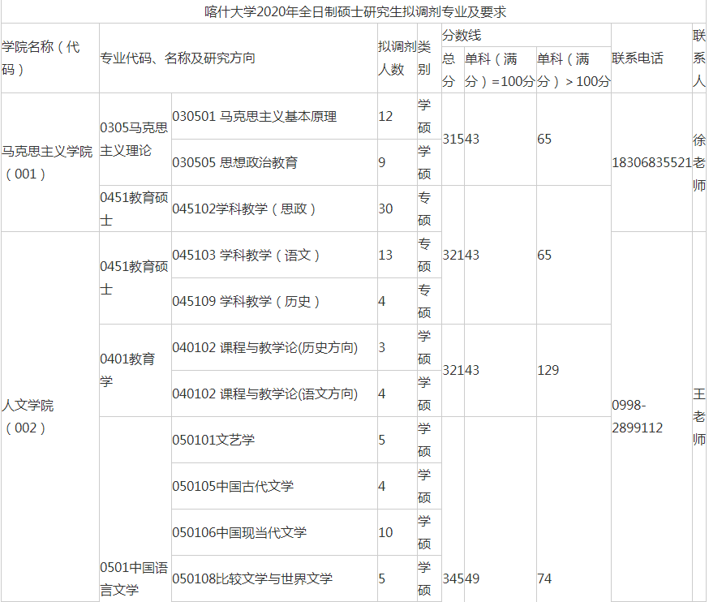
Task: Click the score value 129
Action: pos(548,371)
